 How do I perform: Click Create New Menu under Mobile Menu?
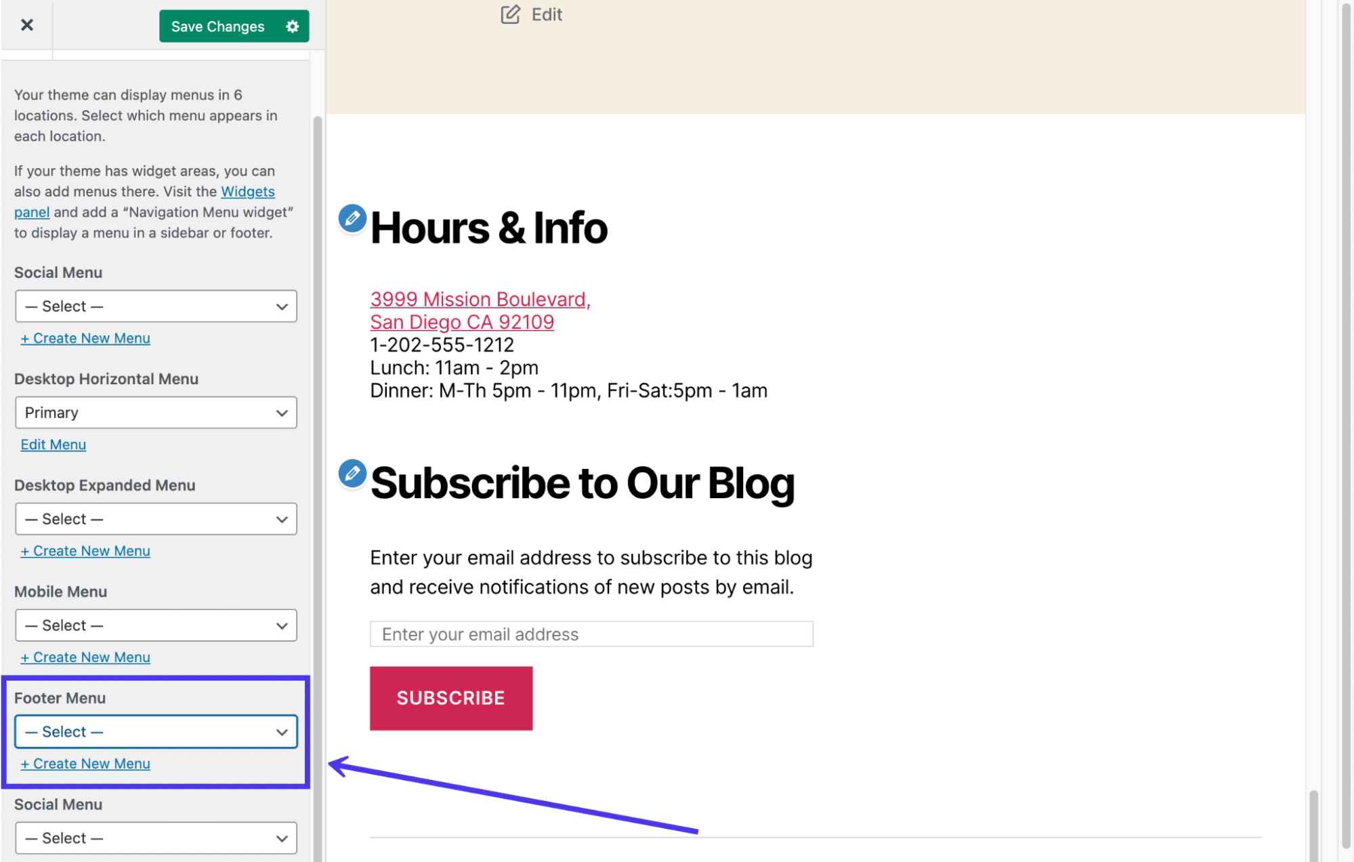[x=85, y=657]
